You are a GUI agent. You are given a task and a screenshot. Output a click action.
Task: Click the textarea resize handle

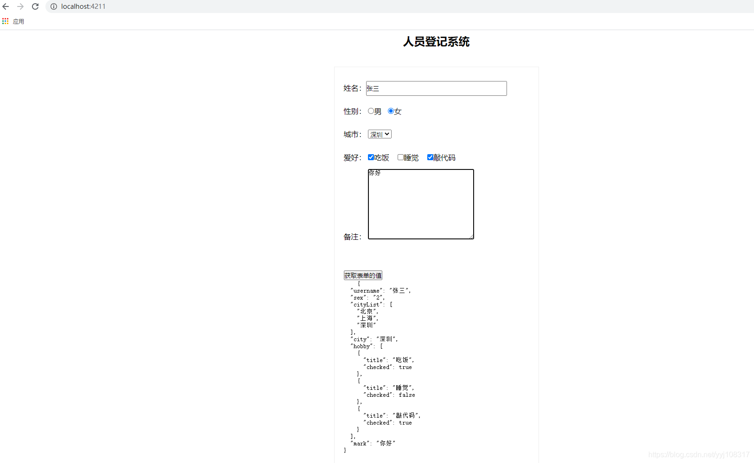pos(472,237)
